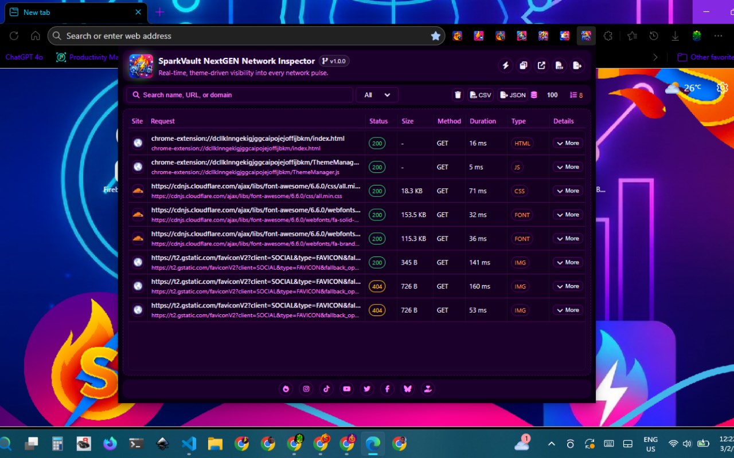Expand More for 160 ms favicon request
The width and height of the screenshot is (734, 458).
[x=568, y=286]
